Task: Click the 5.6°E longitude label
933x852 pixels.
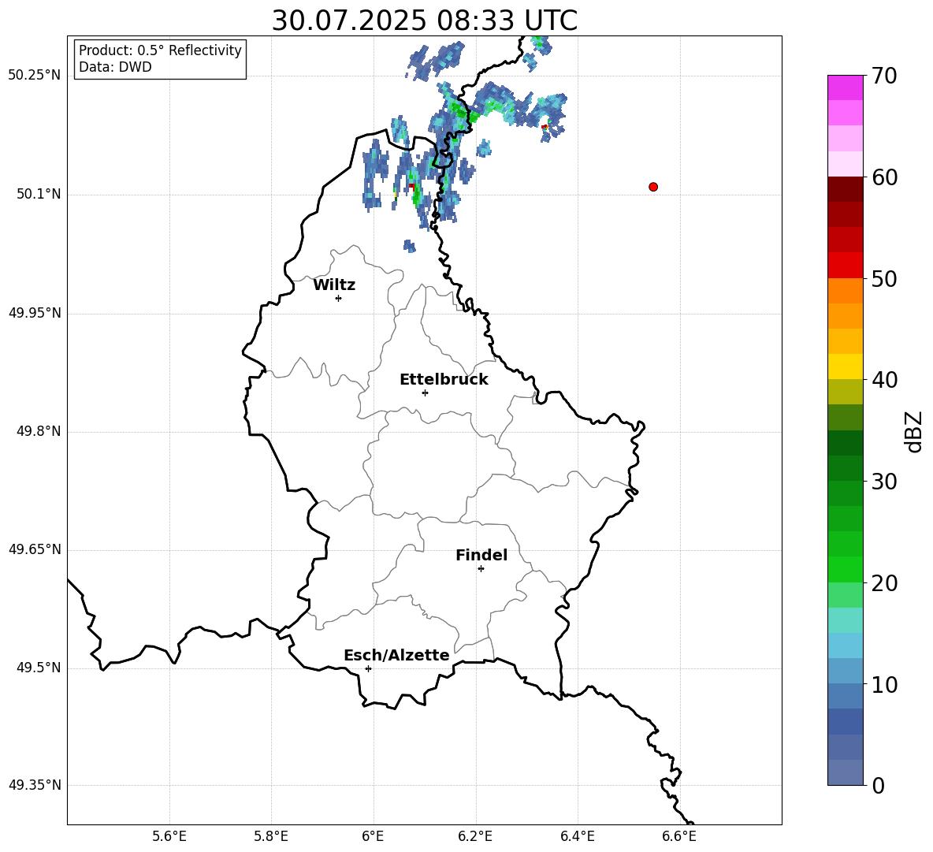Action: click(x=169, y=836)
